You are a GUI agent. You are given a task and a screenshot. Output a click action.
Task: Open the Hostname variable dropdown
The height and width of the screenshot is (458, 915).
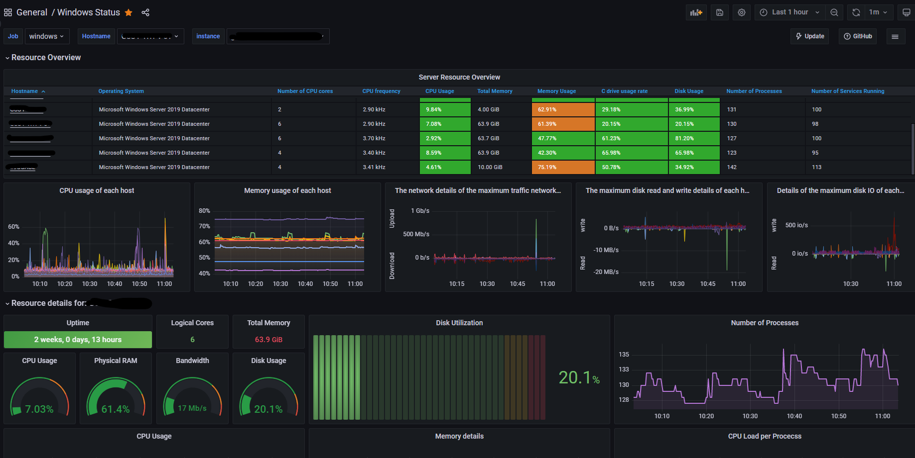pos(150,36)
